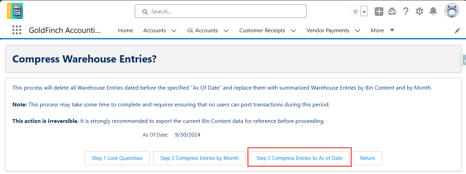This screenshot has height=174, width=466.
Task: Expand the Accounts tab chevron menu
Action: click(x=174, y=31)
